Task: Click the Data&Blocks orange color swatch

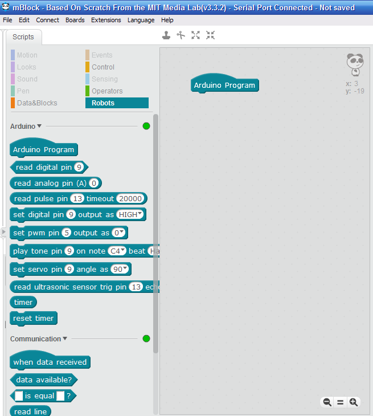Action: [x=13, y=103]
